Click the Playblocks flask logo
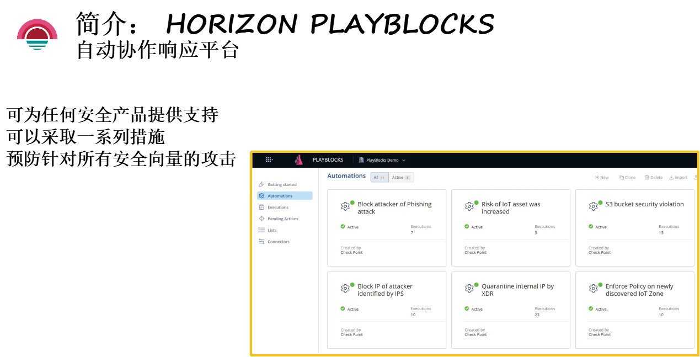Viewport: 700px width, 357px height. tap(298, 160)
